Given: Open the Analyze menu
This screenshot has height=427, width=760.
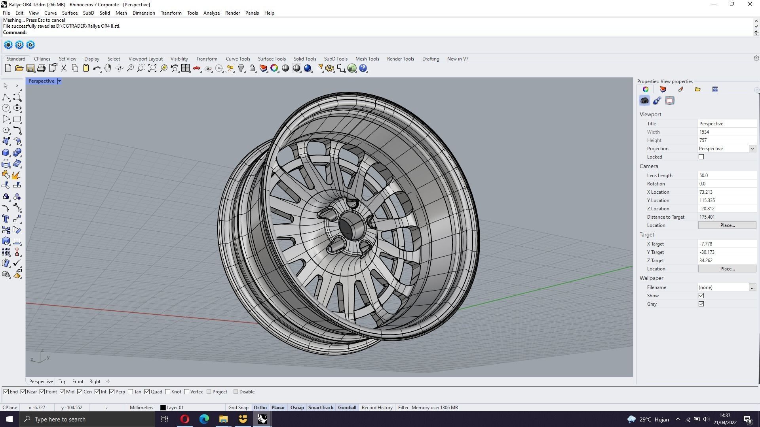Looking at the screenshot, I should (x=211, y=13).
